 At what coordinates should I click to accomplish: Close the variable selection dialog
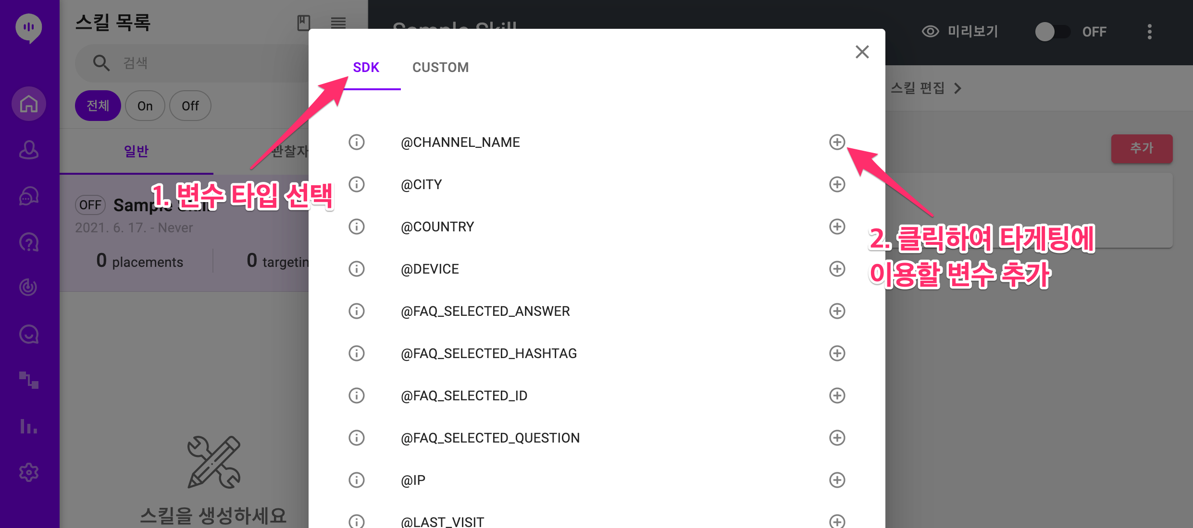pyautogui.click(x=862, y=52)
